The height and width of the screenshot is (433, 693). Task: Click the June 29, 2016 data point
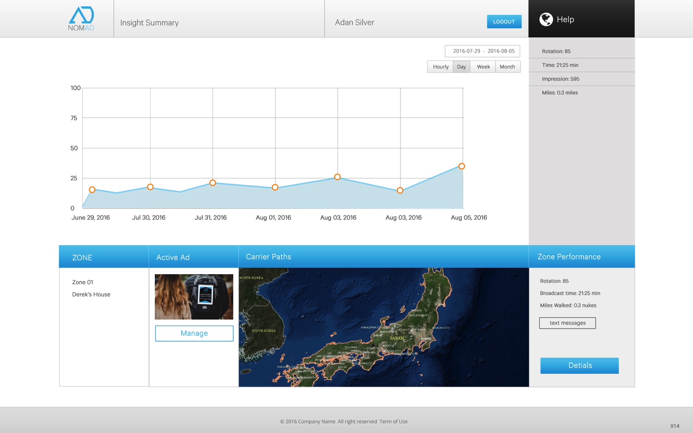[x=92, y=190]
